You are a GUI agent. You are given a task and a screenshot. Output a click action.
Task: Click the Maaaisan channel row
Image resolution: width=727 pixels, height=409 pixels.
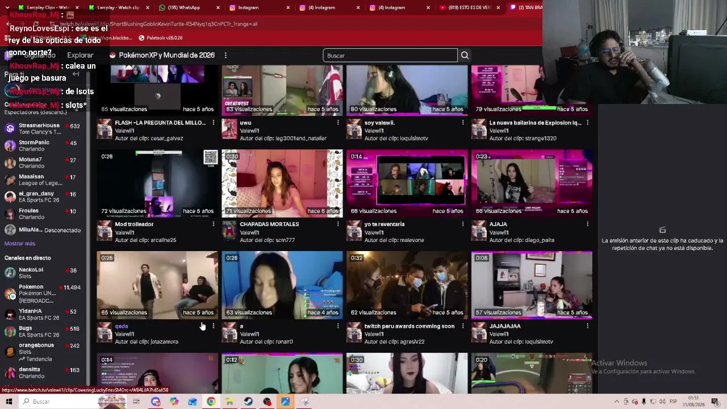43,180
